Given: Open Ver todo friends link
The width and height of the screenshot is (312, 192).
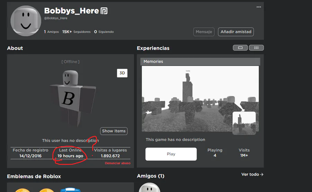Looking at the screenshot, I should pos(252,174).
